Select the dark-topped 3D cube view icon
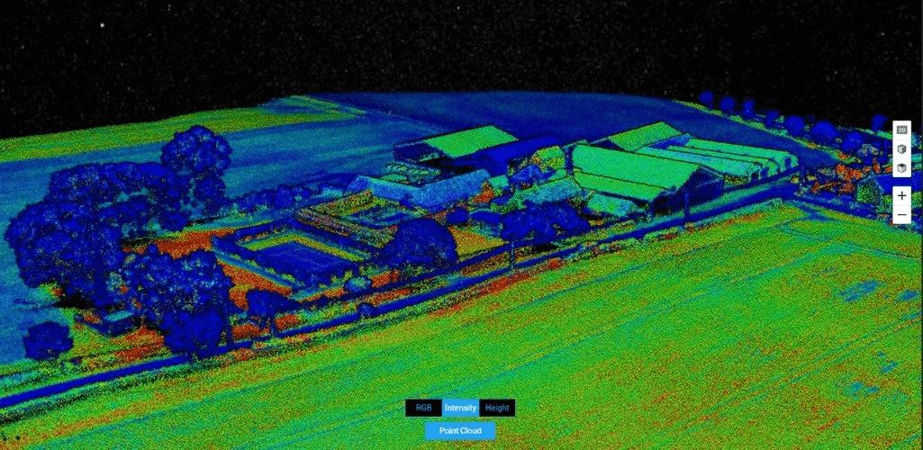Image resolution: width=923 pixels, height=450 pixels. click(x=901, y=168)
